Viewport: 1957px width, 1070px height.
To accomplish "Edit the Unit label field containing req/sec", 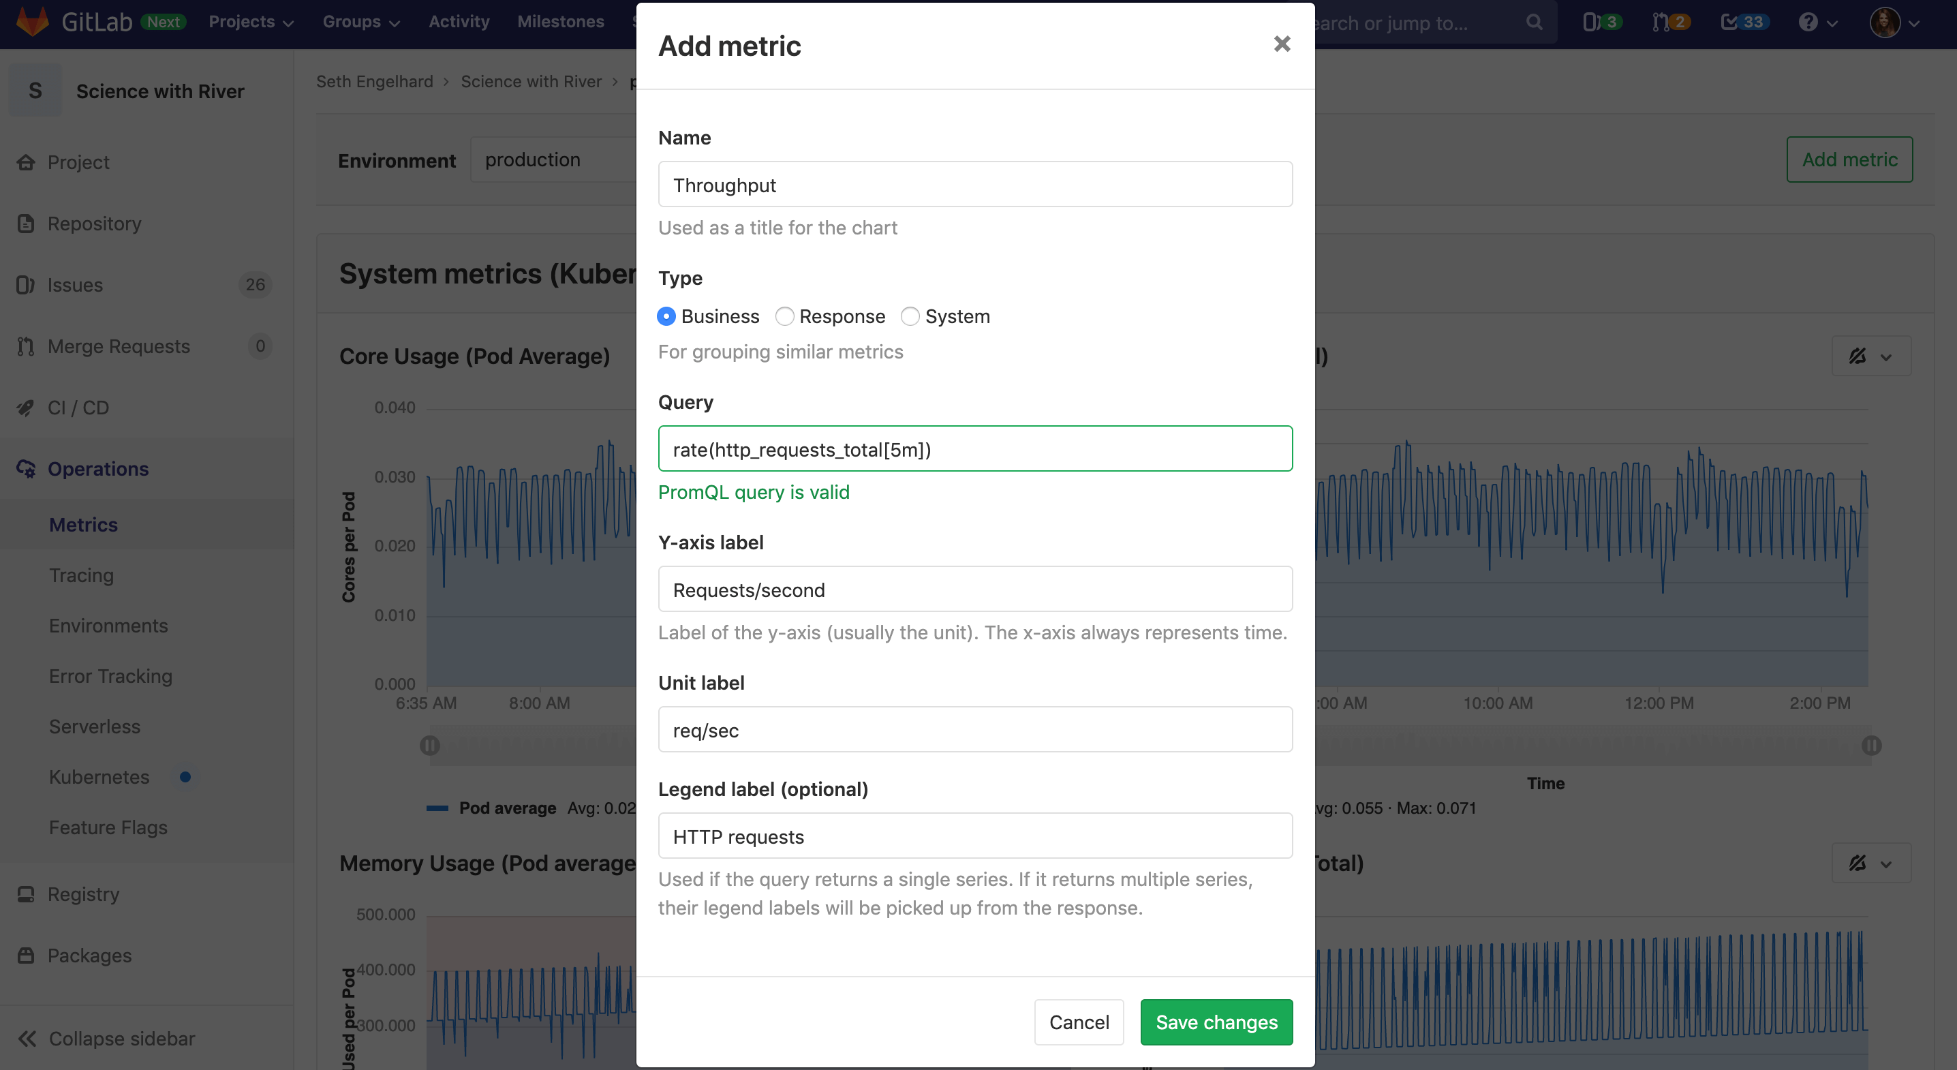I will click(x=974, y=729).
